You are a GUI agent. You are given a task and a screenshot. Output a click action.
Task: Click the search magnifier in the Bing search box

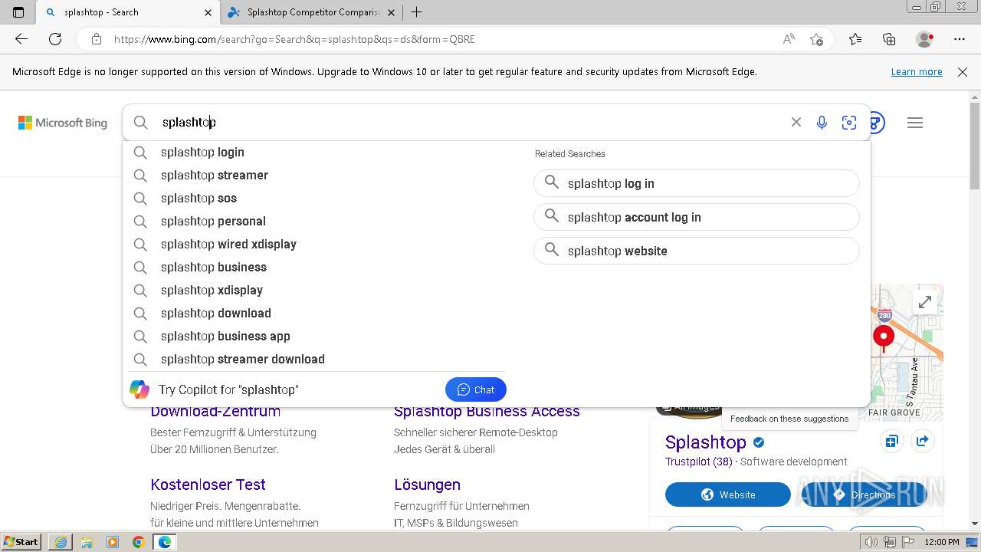[140, 123]
